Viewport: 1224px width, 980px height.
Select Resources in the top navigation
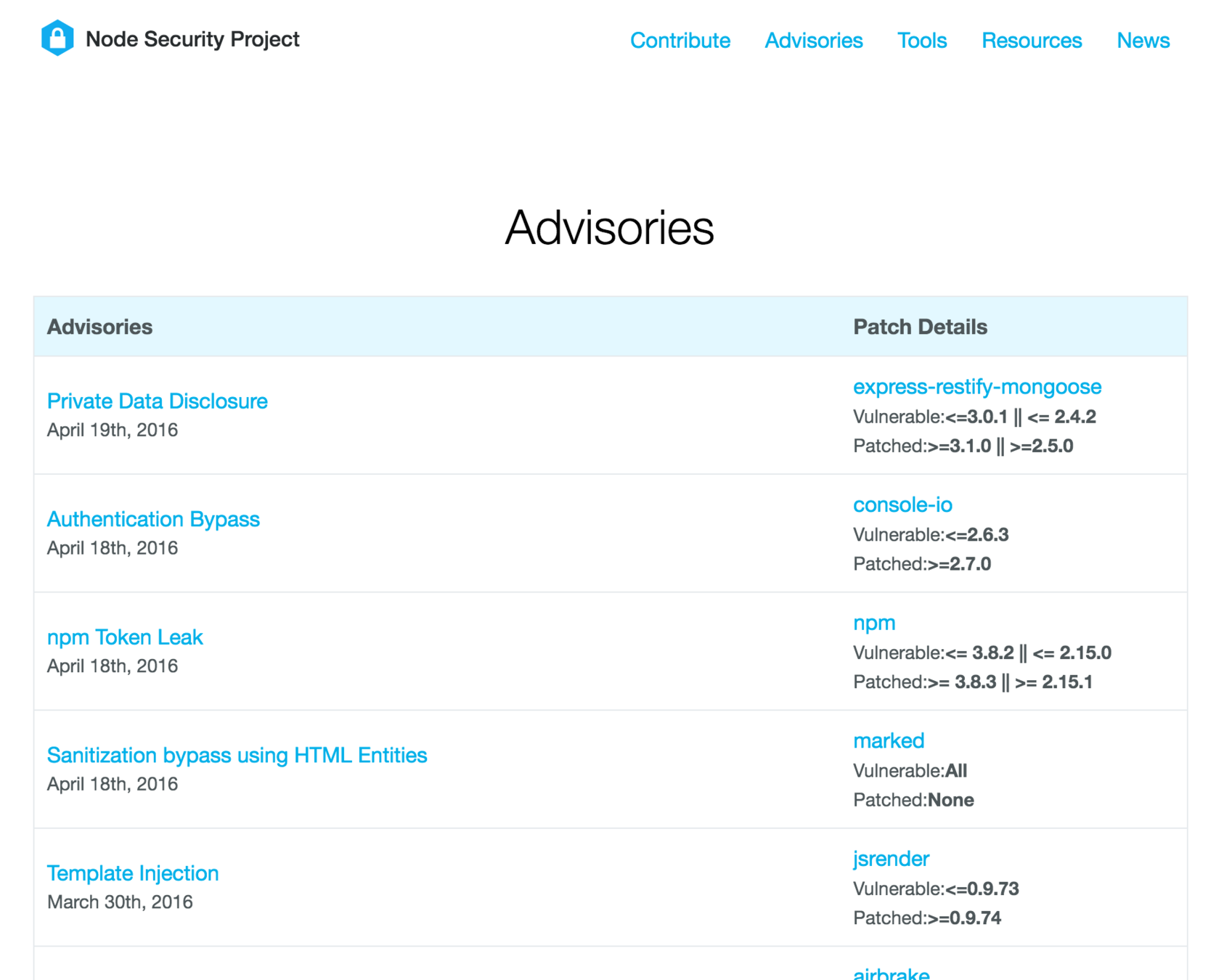point(1032,41)
